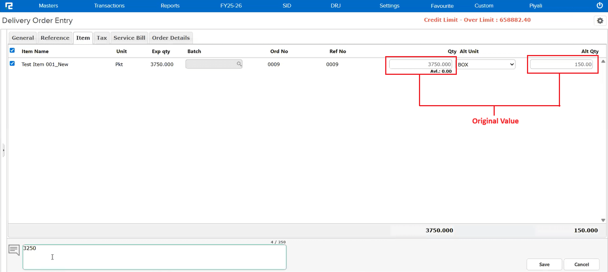
Task: Open the Reports menu
Action: tap(170, 6)
